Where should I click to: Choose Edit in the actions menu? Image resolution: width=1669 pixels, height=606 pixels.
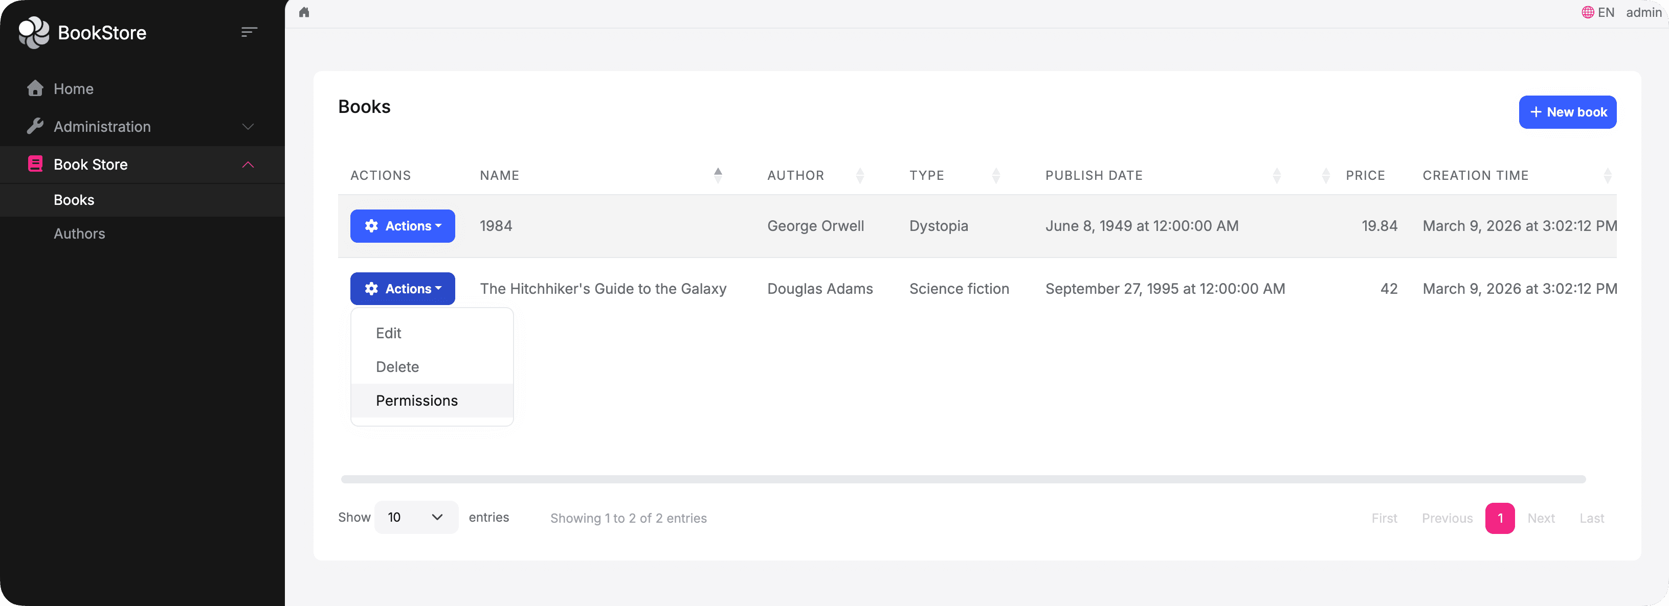(388, 334)
